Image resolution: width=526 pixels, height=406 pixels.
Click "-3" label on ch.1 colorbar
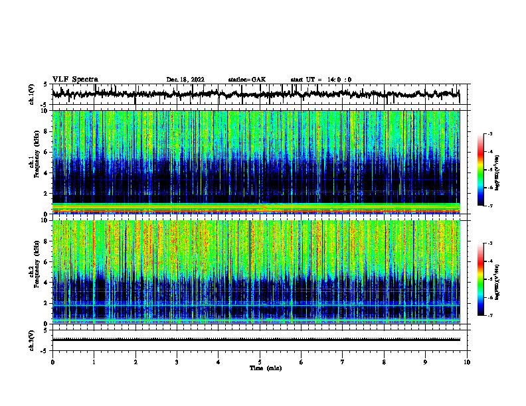pyautogui.click(x=490, y=134)
